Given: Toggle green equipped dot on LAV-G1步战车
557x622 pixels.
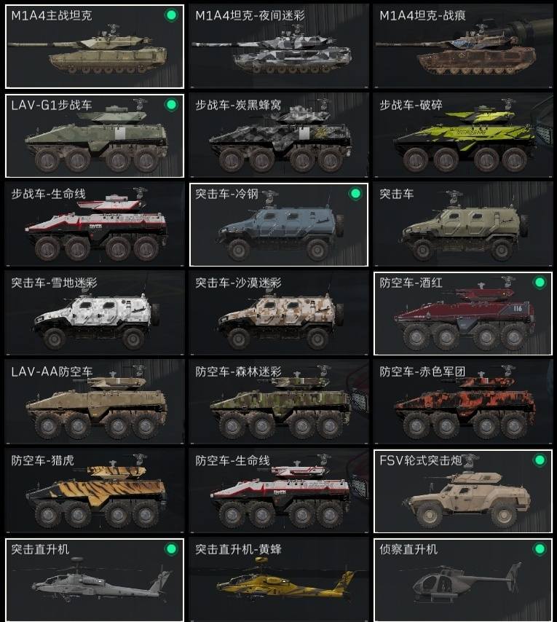Looking at the screenshot, I should [x=171, y=105].
